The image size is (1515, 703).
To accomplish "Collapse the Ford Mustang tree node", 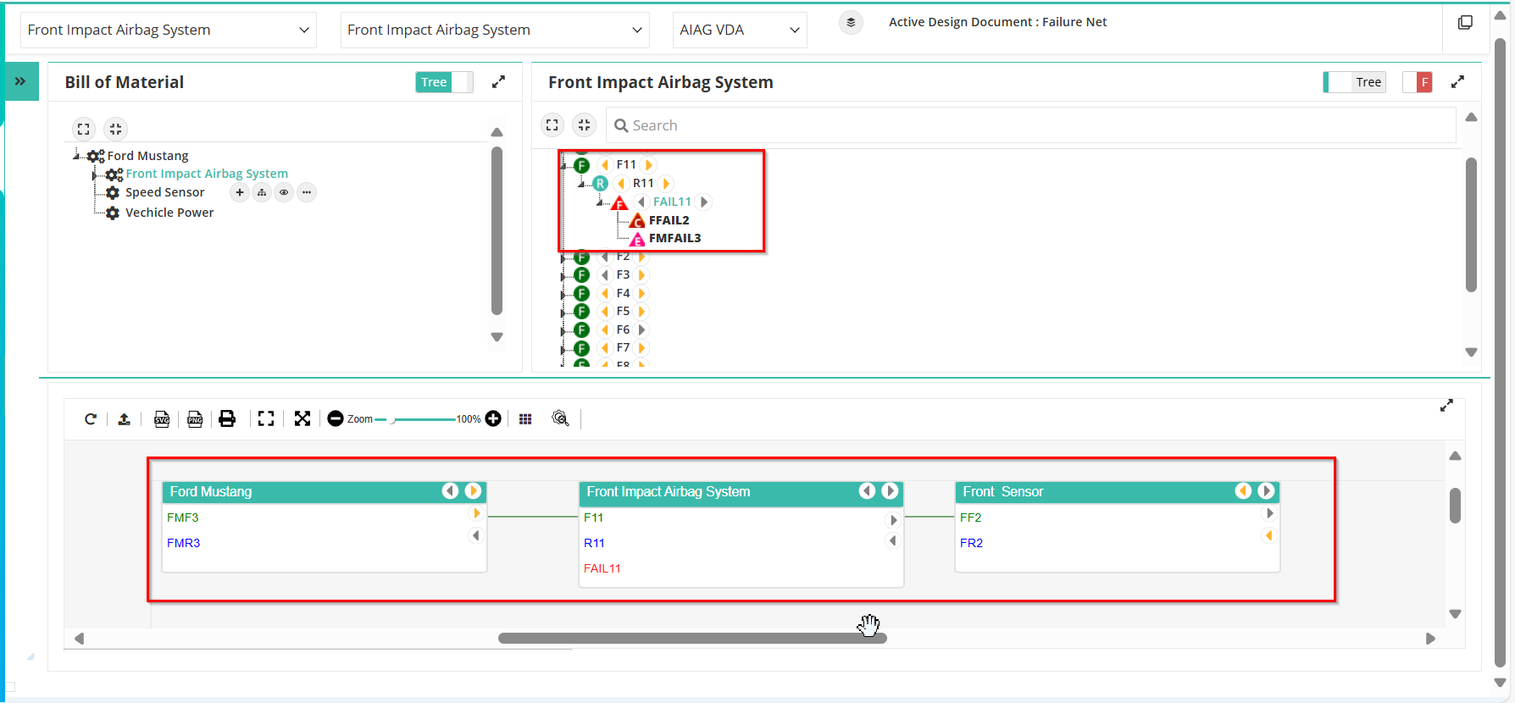I will tap(77, 155).
